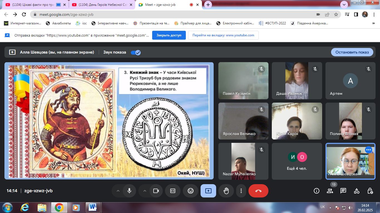This screenshot has width=380, height=213.
Task: Open media player from taskbar
Action: tap(76, 207)
